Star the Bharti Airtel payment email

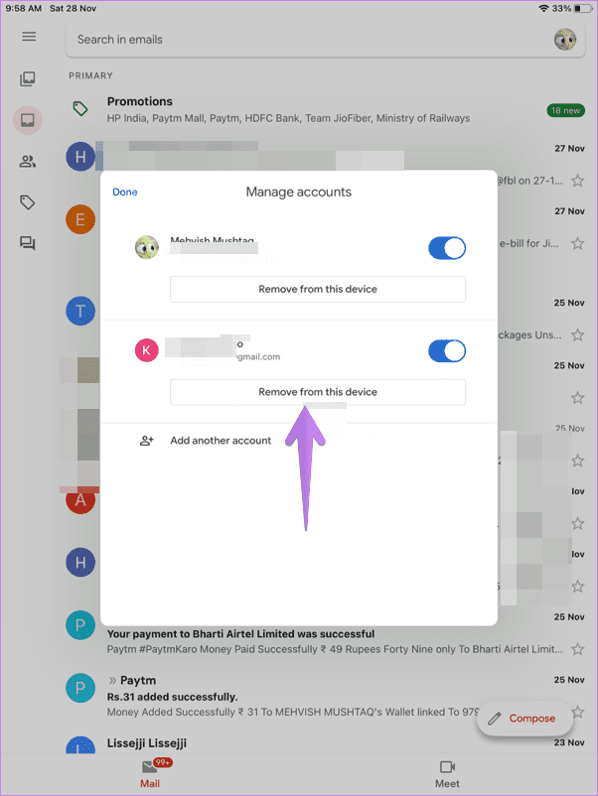point(578,649)
